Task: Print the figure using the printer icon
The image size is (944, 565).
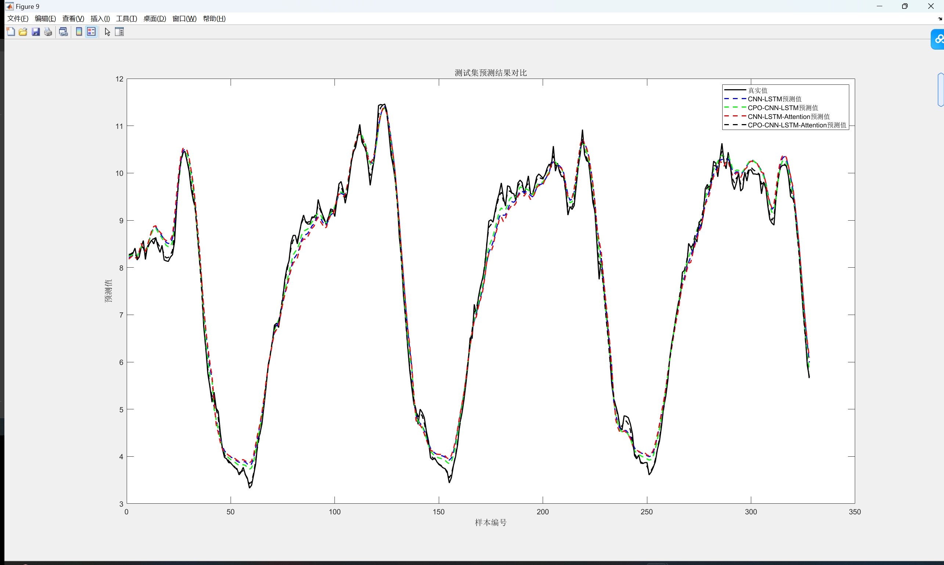Action: (48, 32)
